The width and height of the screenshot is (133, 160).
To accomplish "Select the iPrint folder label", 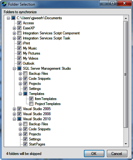I will click(x=26, y=43).
